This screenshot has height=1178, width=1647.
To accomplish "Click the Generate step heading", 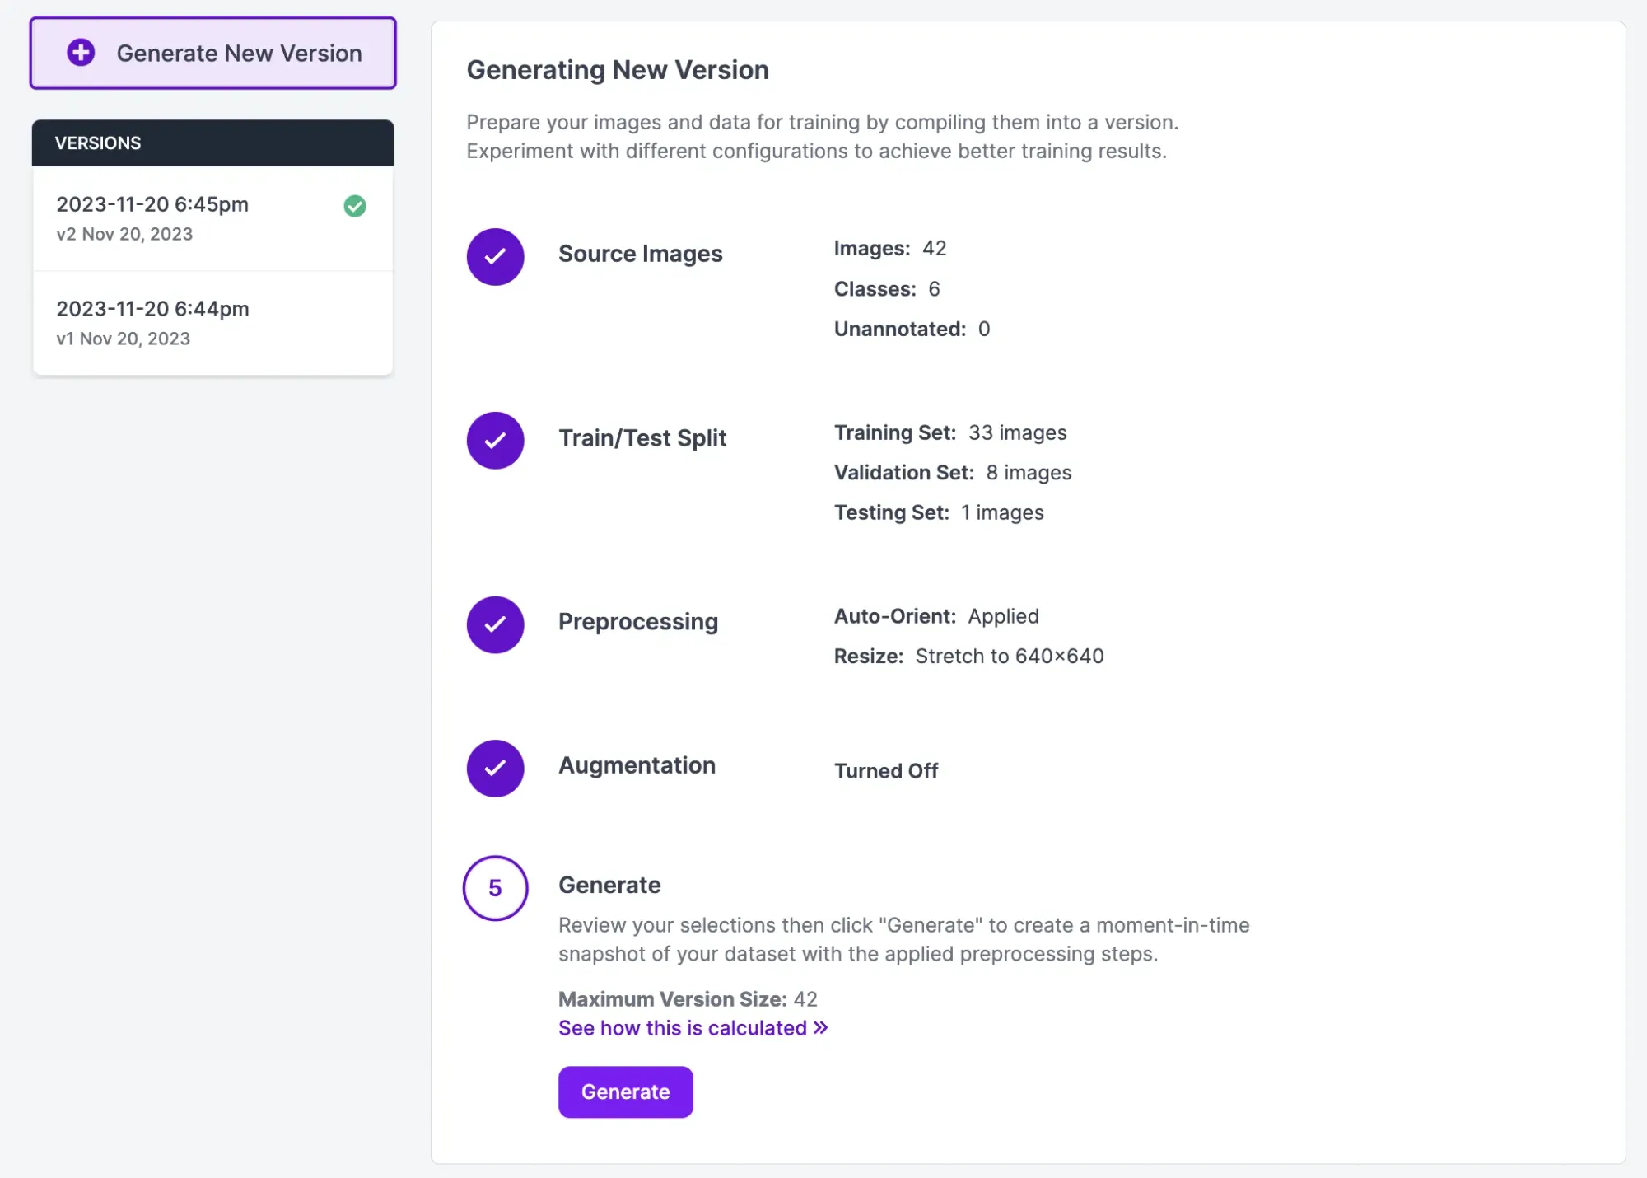I will (609, 885).
